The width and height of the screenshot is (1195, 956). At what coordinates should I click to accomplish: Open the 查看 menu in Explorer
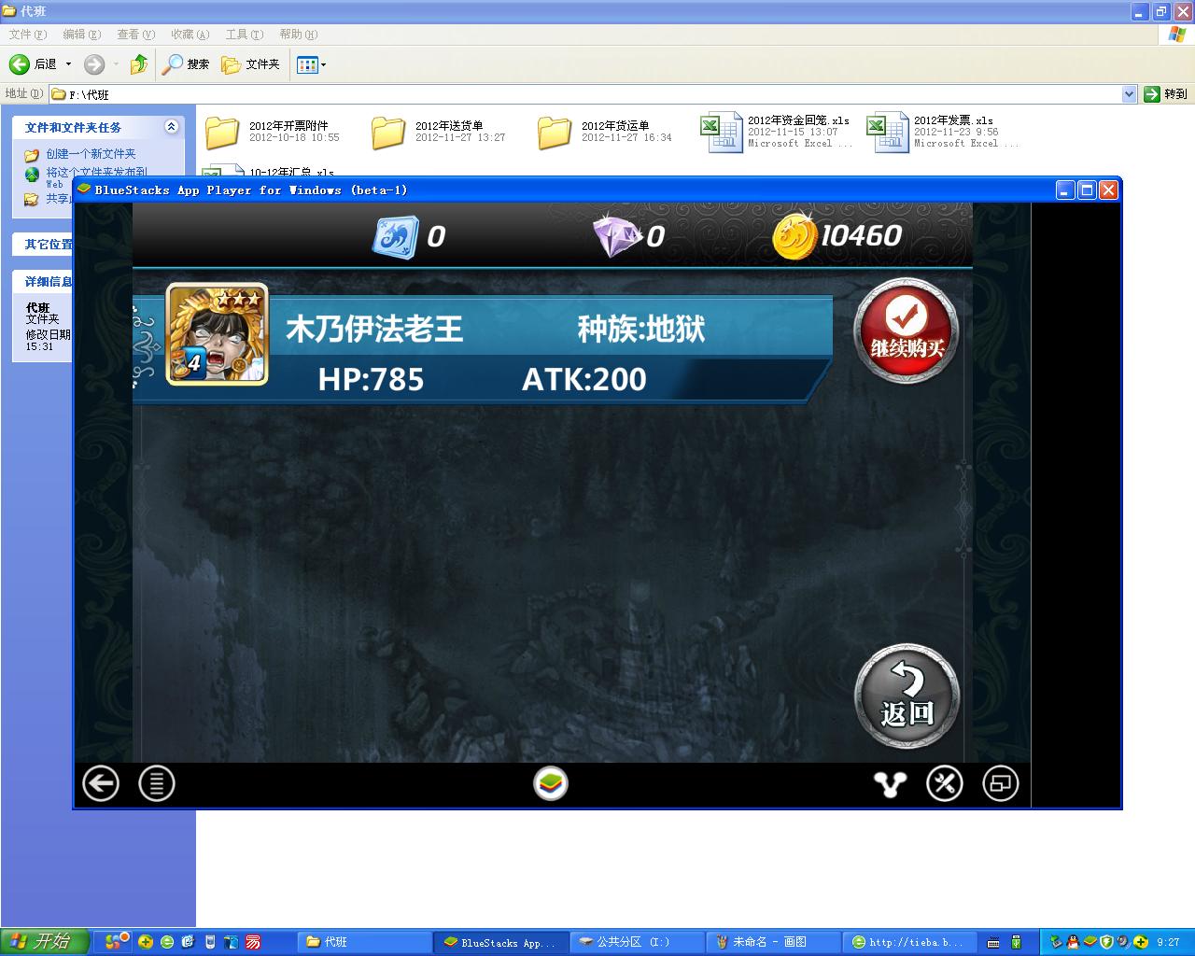coord(136,35)
